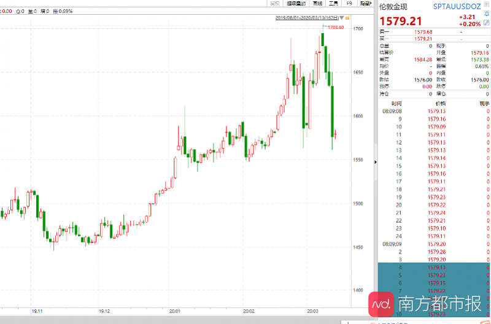Open the 超级叠加 toolbar item
The image size is (491, 324).
click(x=296, y=4)
